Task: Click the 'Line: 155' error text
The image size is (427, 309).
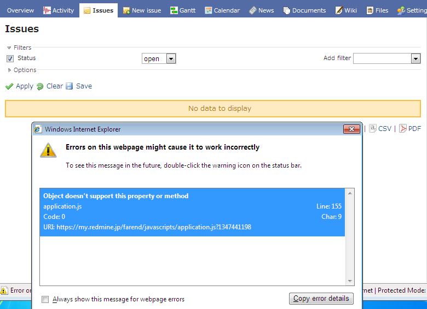Action: tap(328, 206)
